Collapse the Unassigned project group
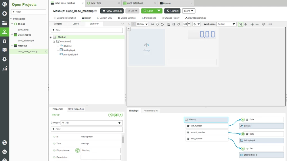Screen dimensions: 287x161 tap(11, 19)
